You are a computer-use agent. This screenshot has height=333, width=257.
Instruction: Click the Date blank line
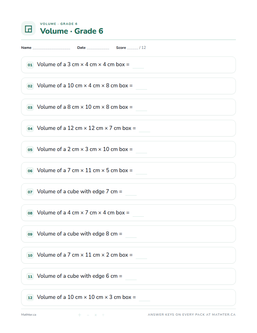98,48
